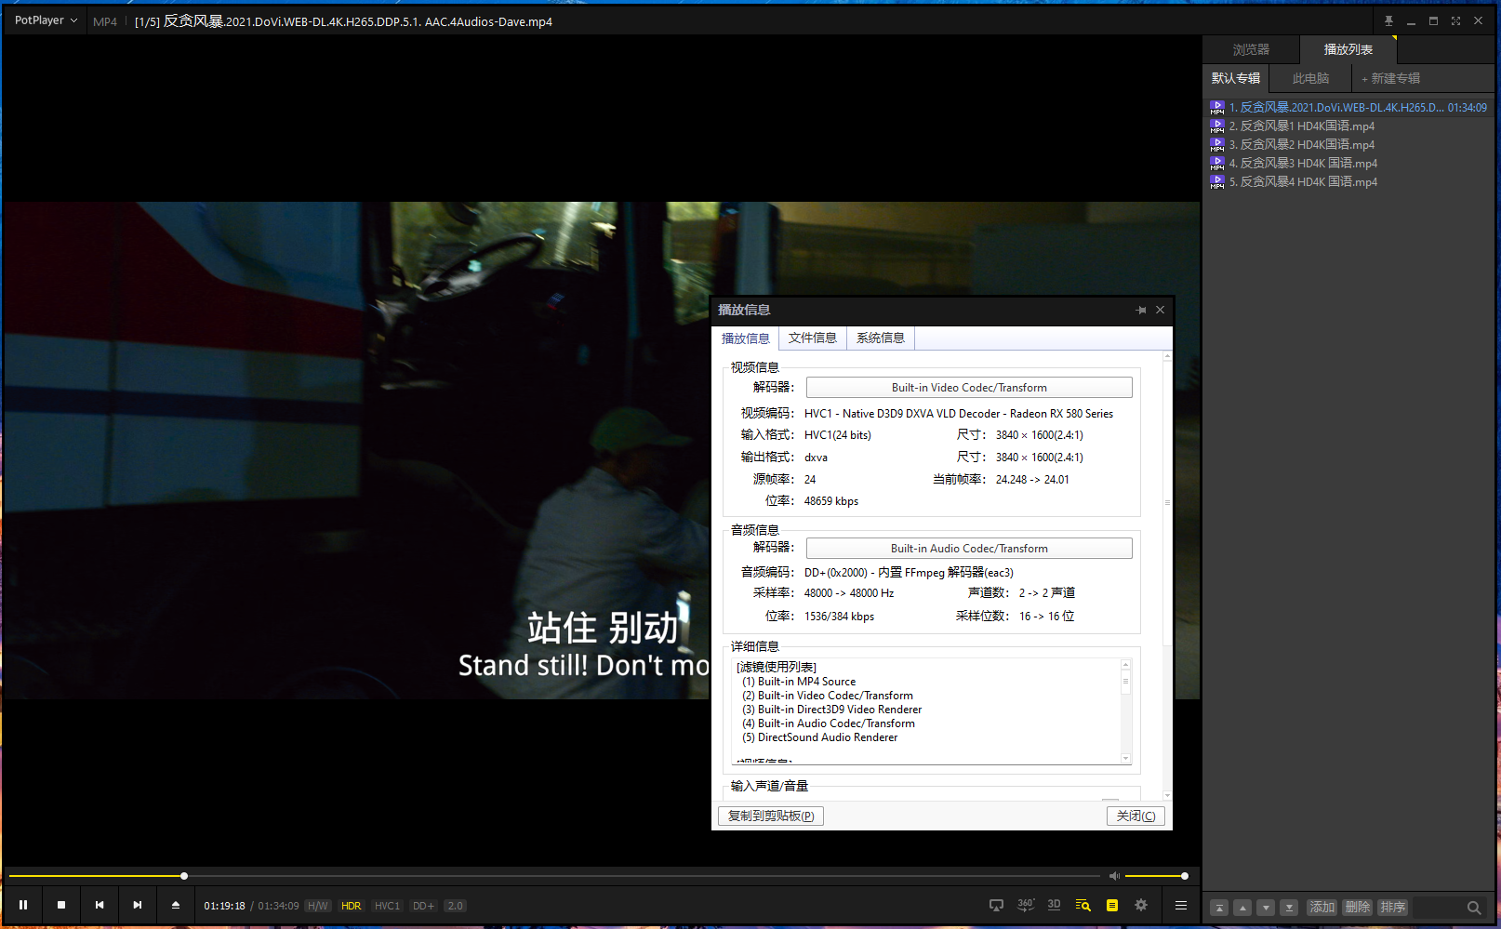Switch to 播放信息 tab in dialog
Screen dimensions: 1501x929
746,338
